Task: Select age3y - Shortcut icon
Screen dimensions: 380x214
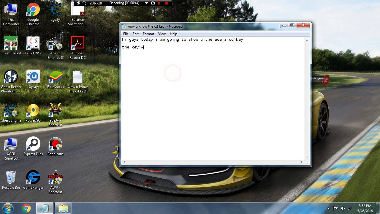Action: click(x=55, y=115)
